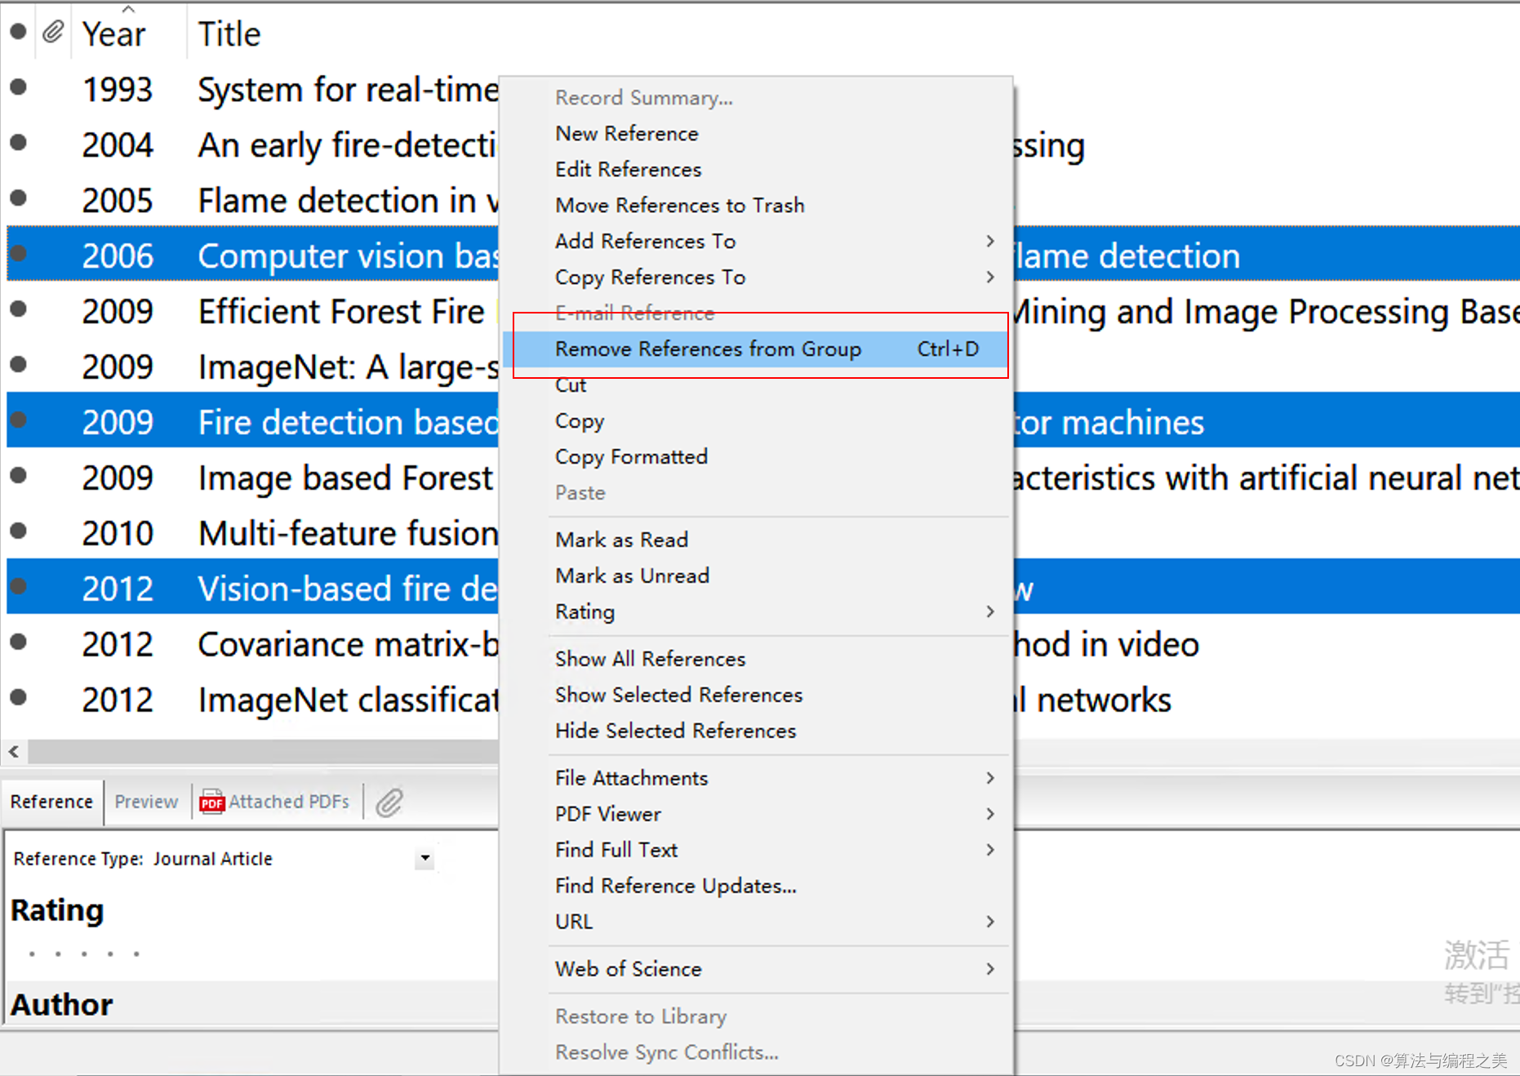
Task: Click the read-status dot column header
Action: 18,33
